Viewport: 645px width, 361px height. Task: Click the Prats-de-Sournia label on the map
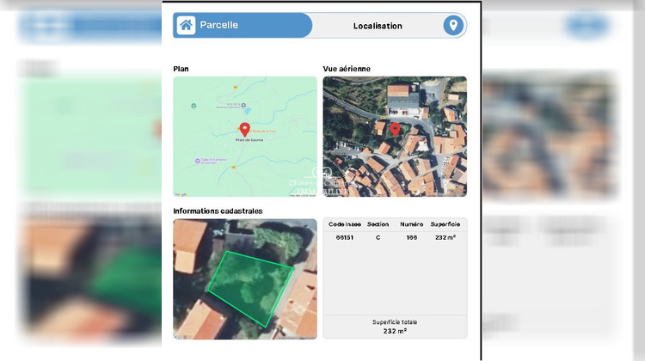249,140
